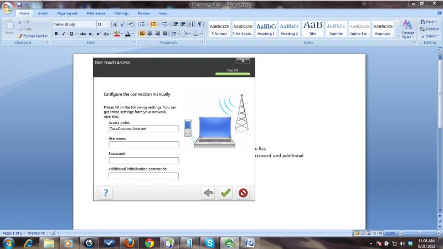Click the red cancel icon in dialog

(243, 193)
